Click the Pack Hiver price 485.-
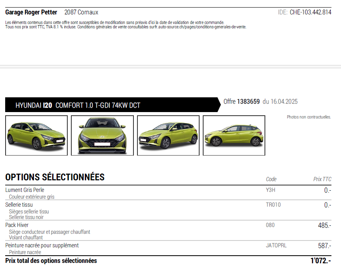Image resolution: width=341 pixels, height=278 pixels. 324,226
